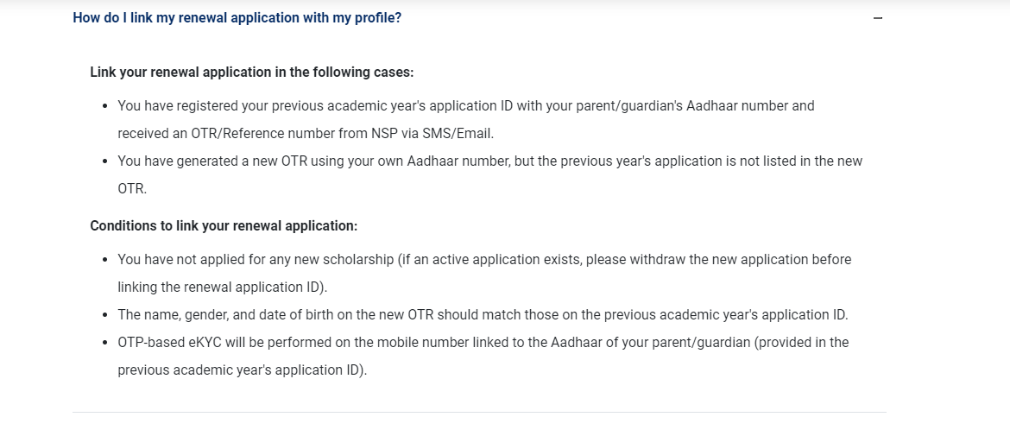Click the line 'received an OTR/Reference number from NSP'
Screen dimensions: 1010x436
coord(306,133)
